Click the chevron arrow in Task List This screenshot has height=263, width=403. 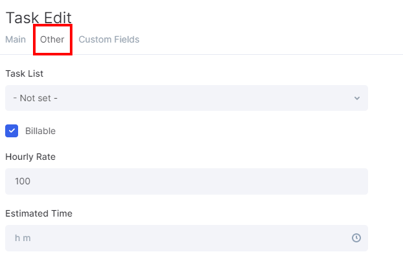356,98
